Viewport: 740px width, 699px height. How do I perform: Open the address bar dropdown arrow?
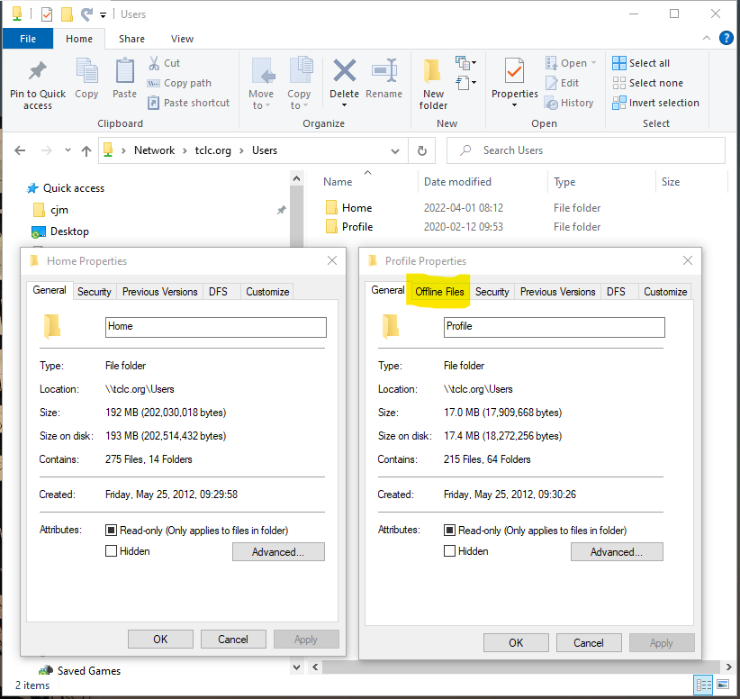pyautogui.click(x=395, y=150)
